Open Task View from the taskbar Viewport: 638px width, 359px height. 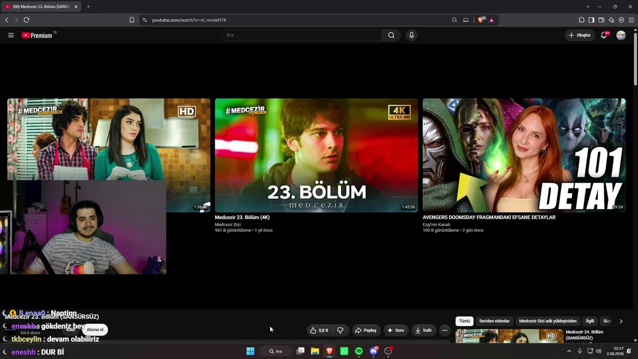[301, 351]
